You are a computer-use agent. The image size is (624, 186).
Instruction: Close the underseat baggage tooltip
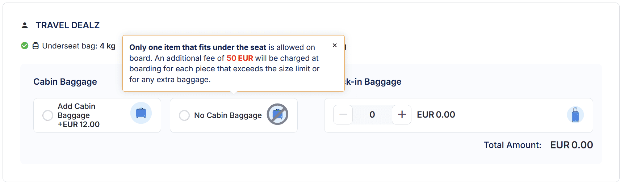click(335, 45)
